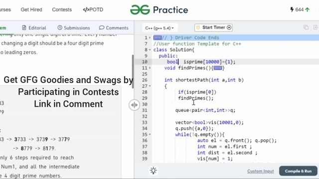Image resolution: width=319 pixels, height=179 pixels.
Task: Expand folded findPrimes body placeholder
Action: 218,68
